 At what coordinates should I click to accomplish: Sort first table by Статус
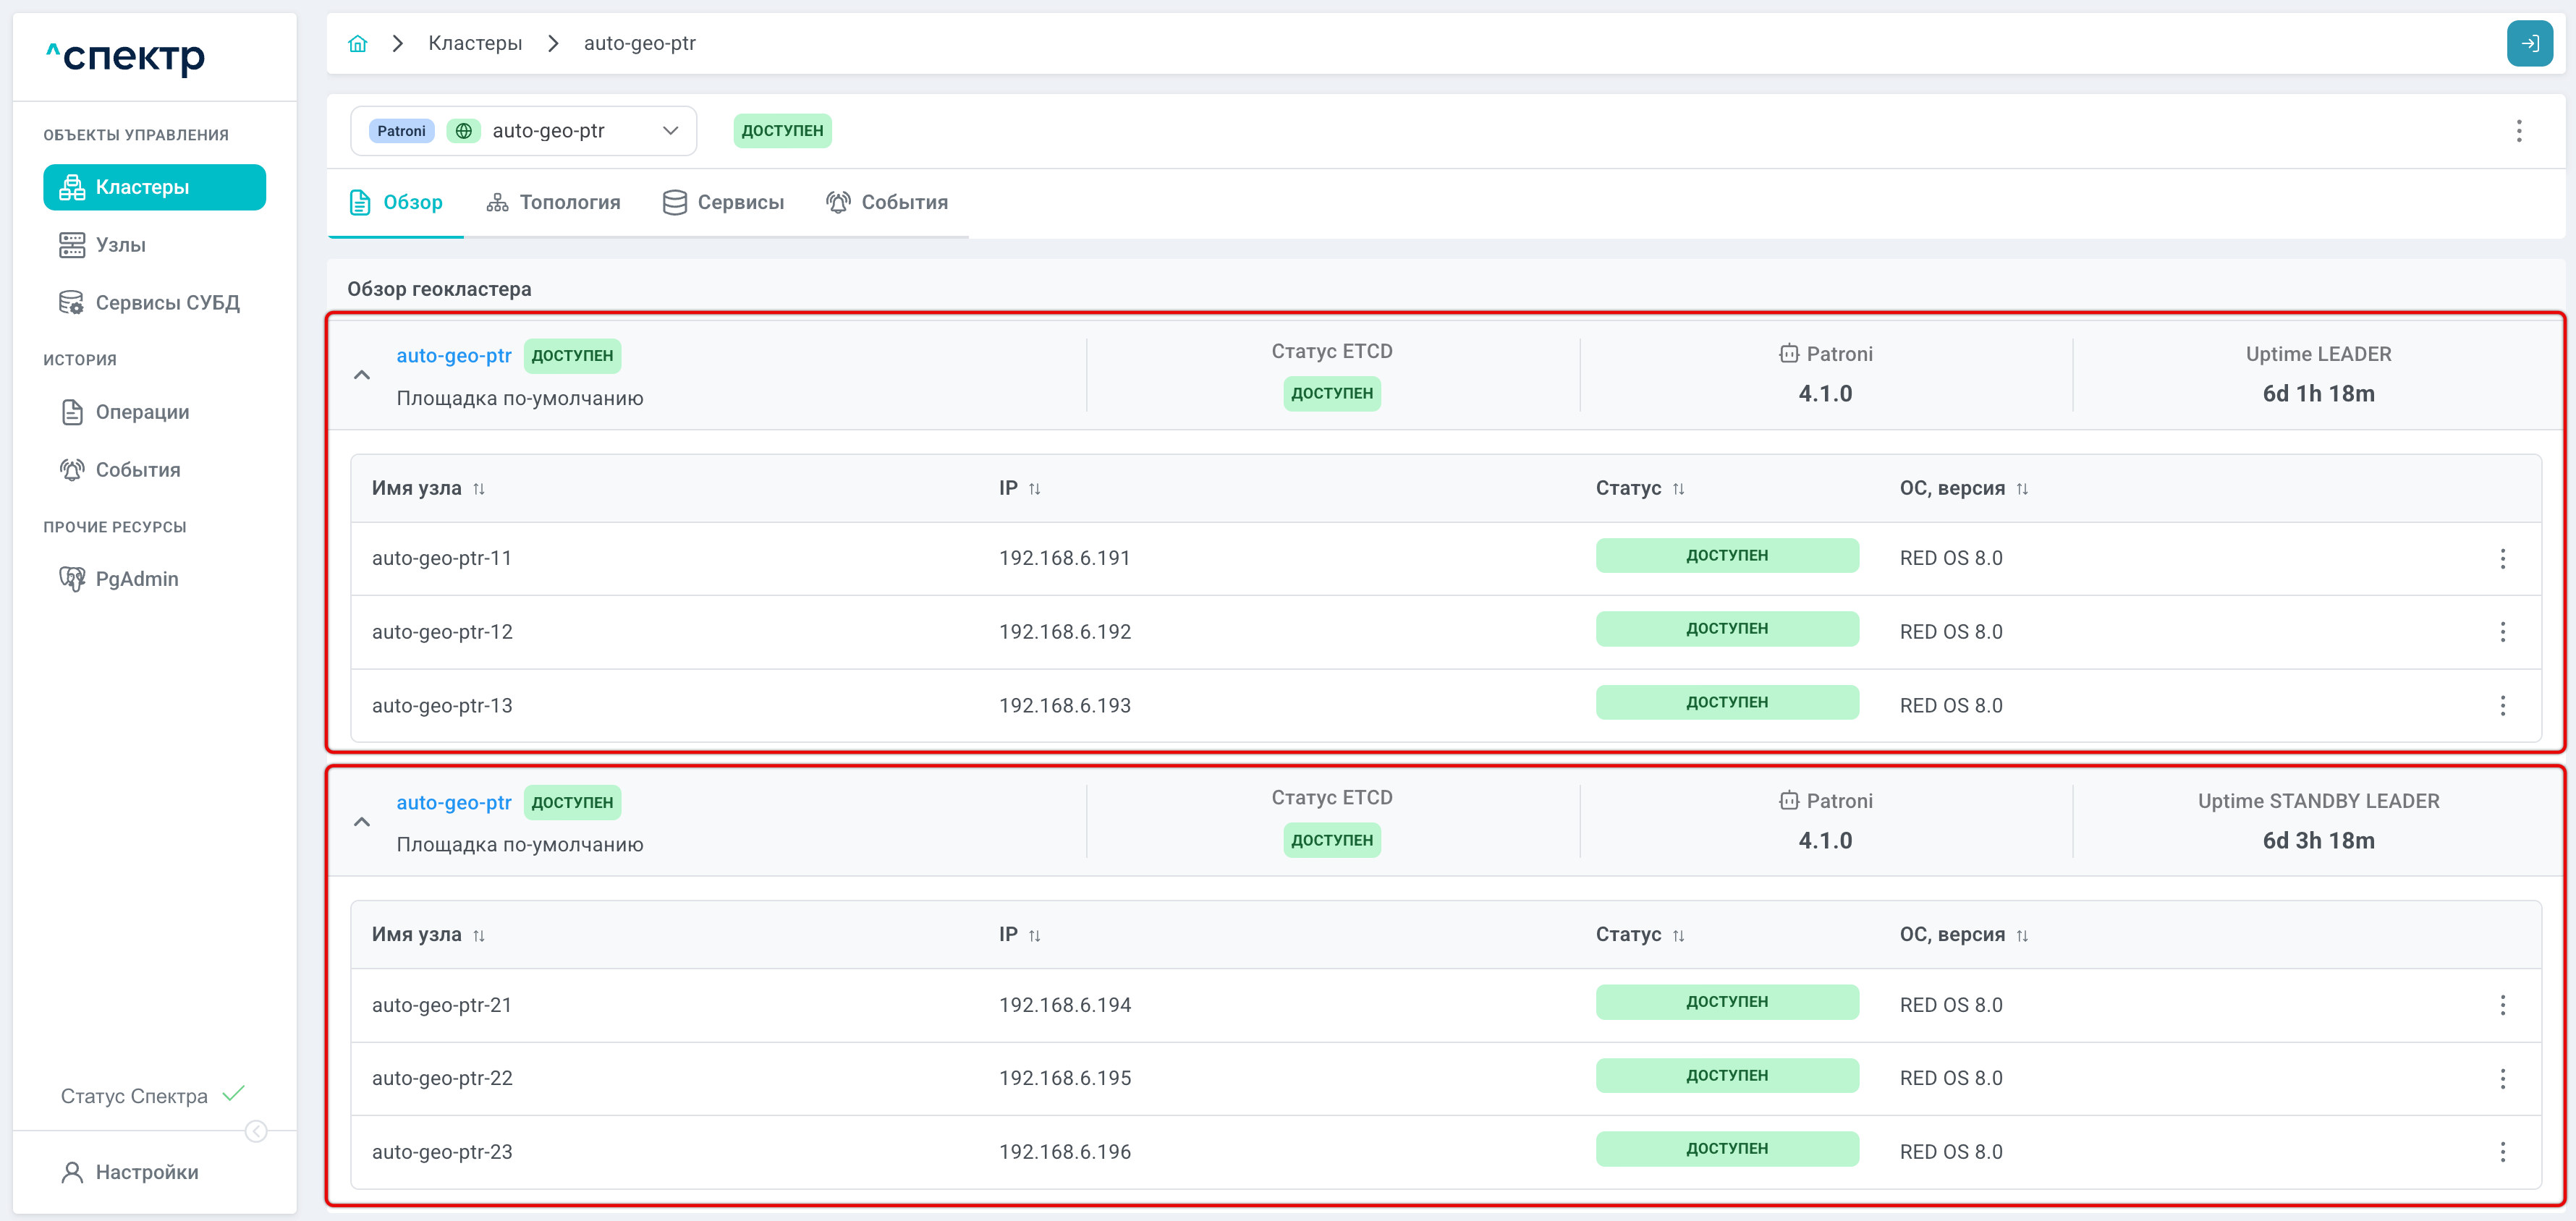point(1679,489)
